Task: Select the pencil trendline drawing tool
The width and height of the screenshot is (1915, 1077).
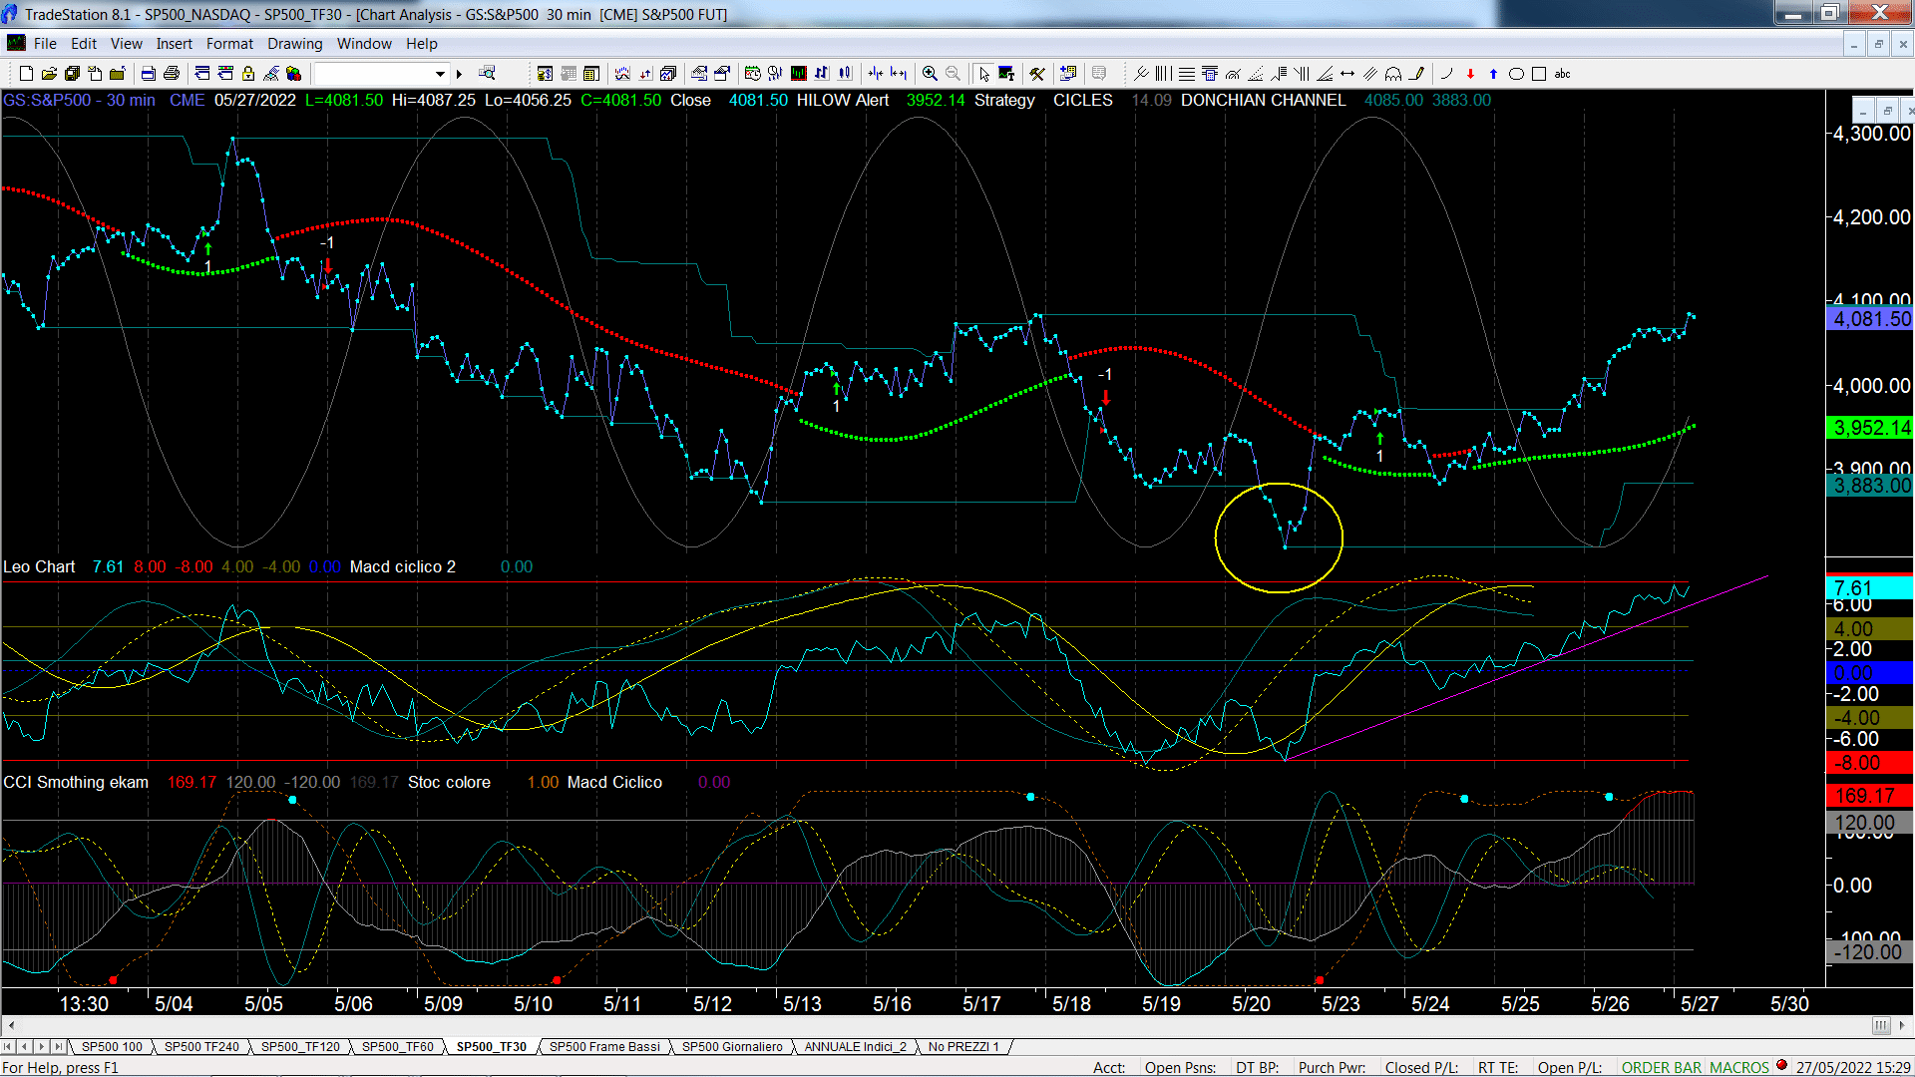Action: click(x=1417, y=73)
